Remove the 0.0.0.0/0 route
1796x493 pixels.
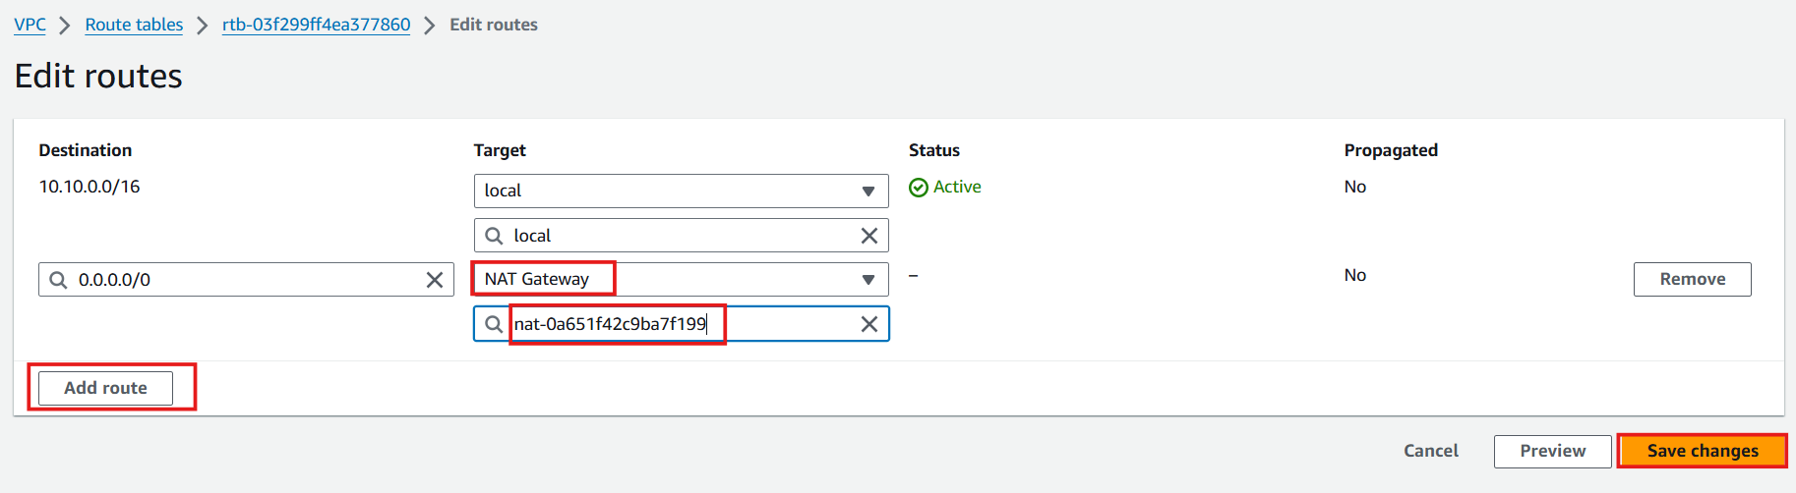coord(1692,279)
